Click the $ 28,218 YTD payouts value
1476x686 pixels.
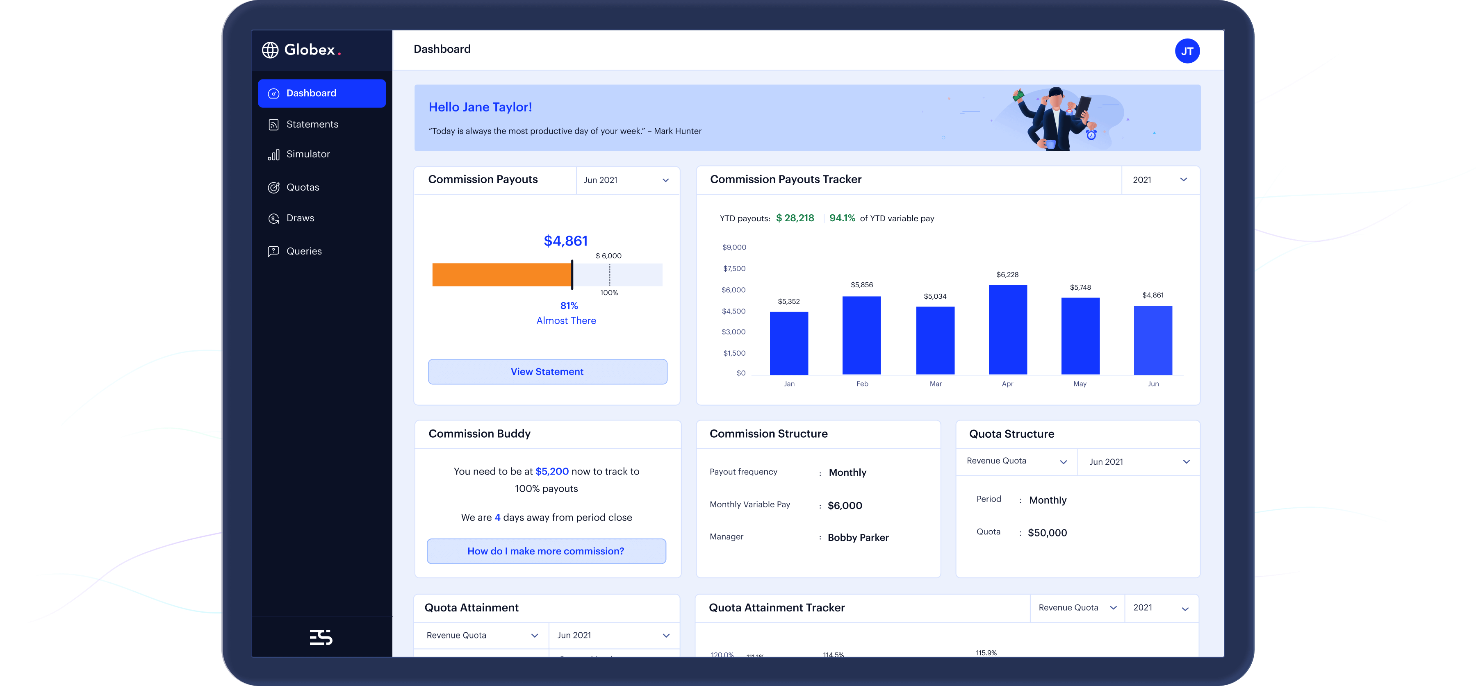795,218
